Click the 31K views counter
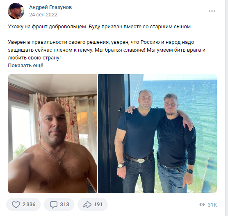 click(212, 205)
